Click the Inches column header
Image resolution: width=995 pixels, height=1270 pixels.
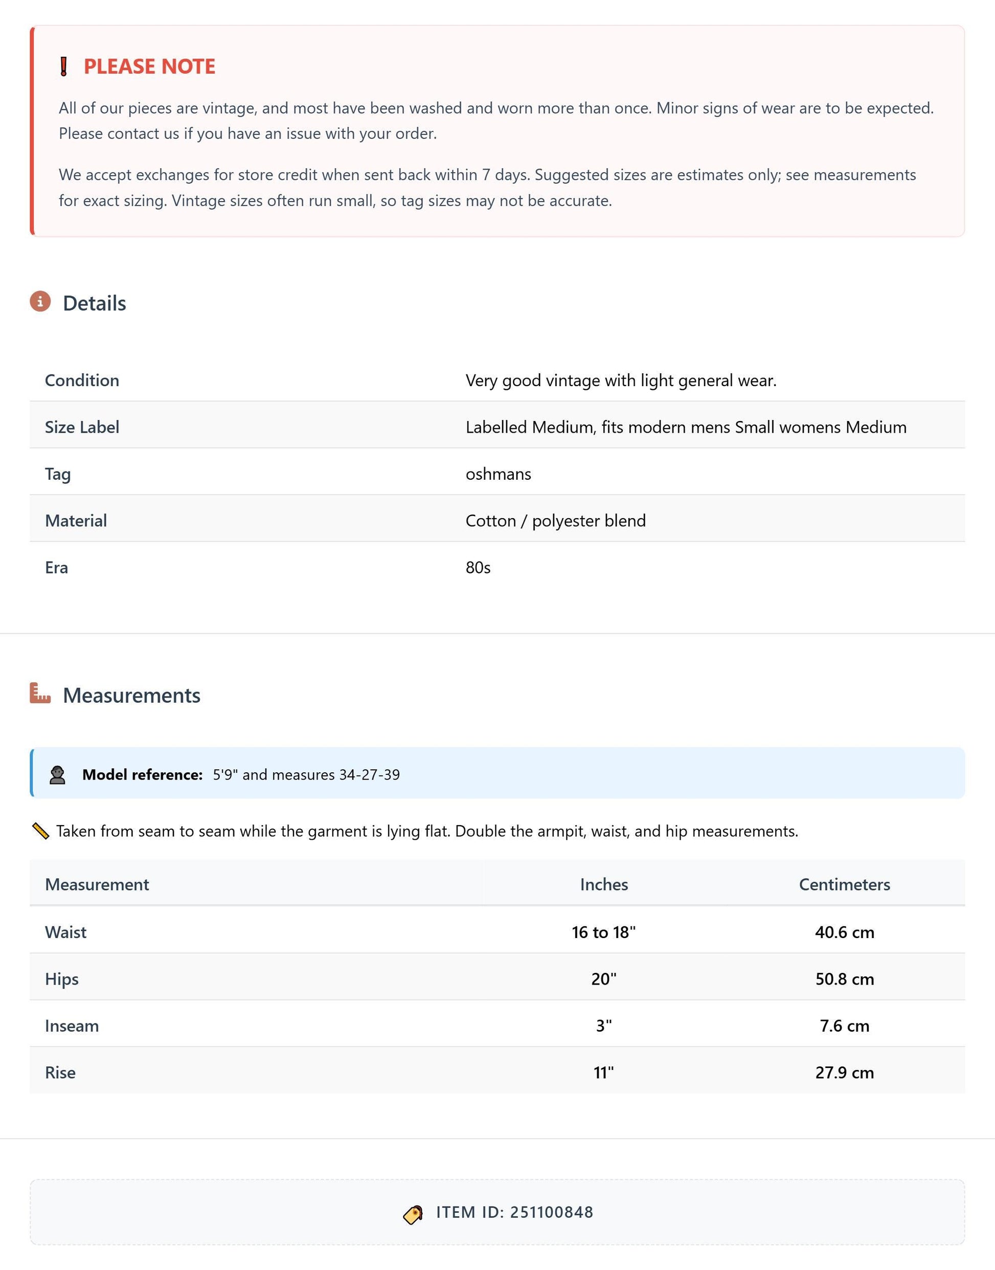click(x=604, y=885)
